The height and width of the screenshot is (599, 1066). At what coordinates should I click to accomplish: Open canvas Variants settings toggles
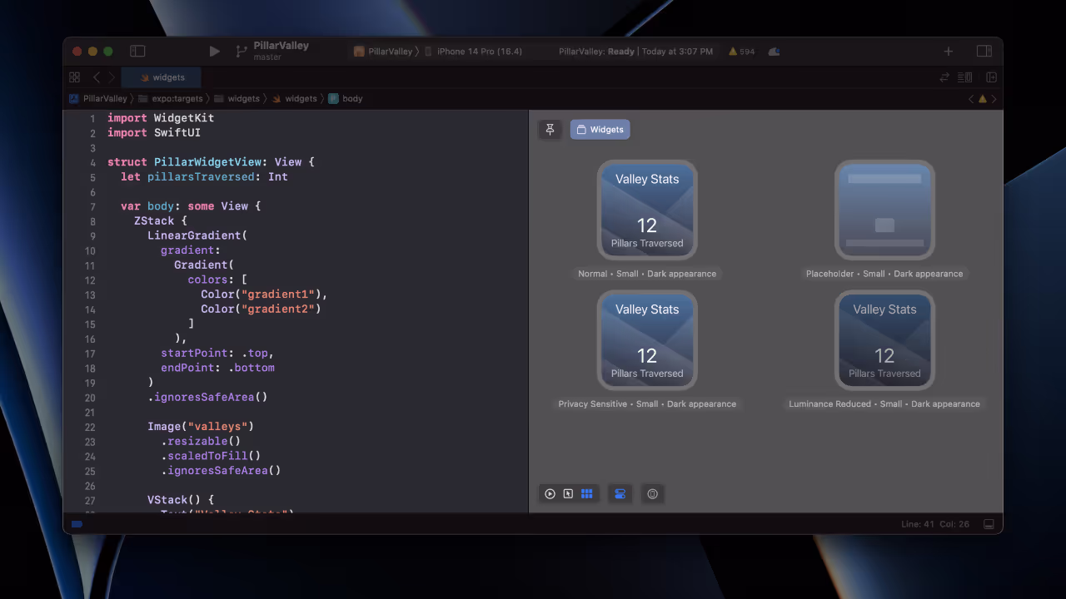point(620,493)
